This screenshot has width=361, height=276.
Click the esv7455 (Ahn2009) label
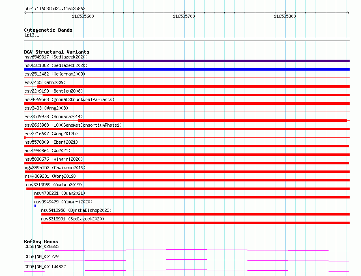pos(45,82)
